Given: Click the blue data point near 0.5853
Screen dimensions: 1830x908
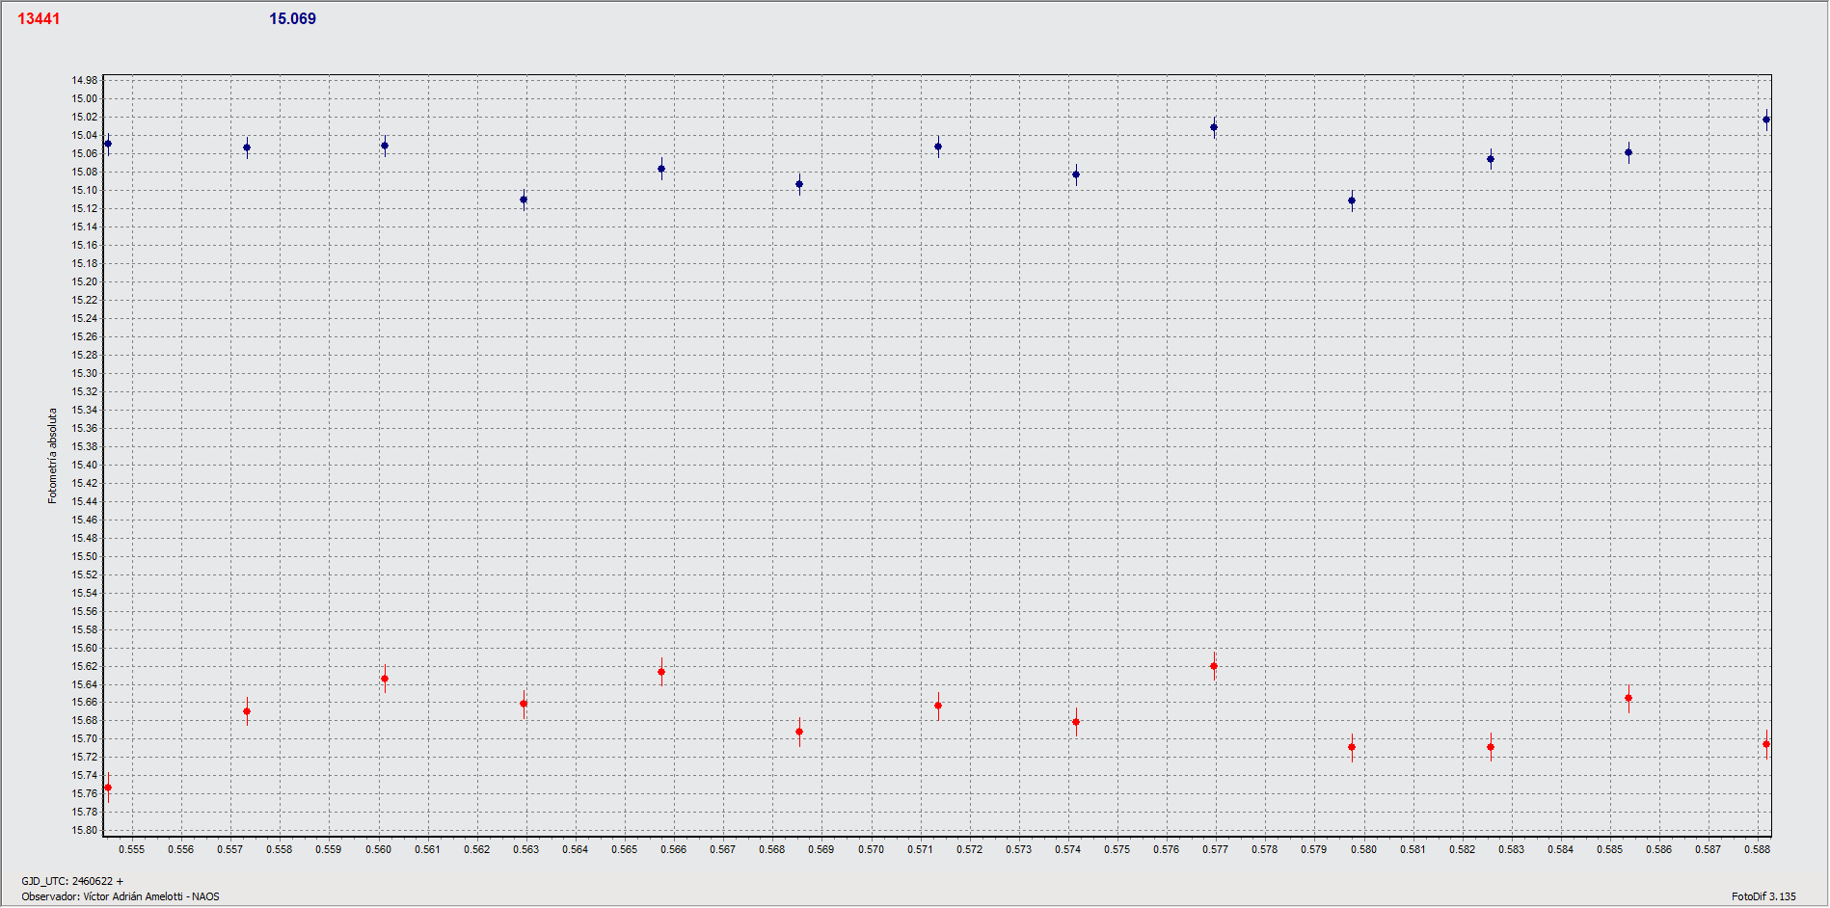Looking at the screenshot, I should 1628,152.
